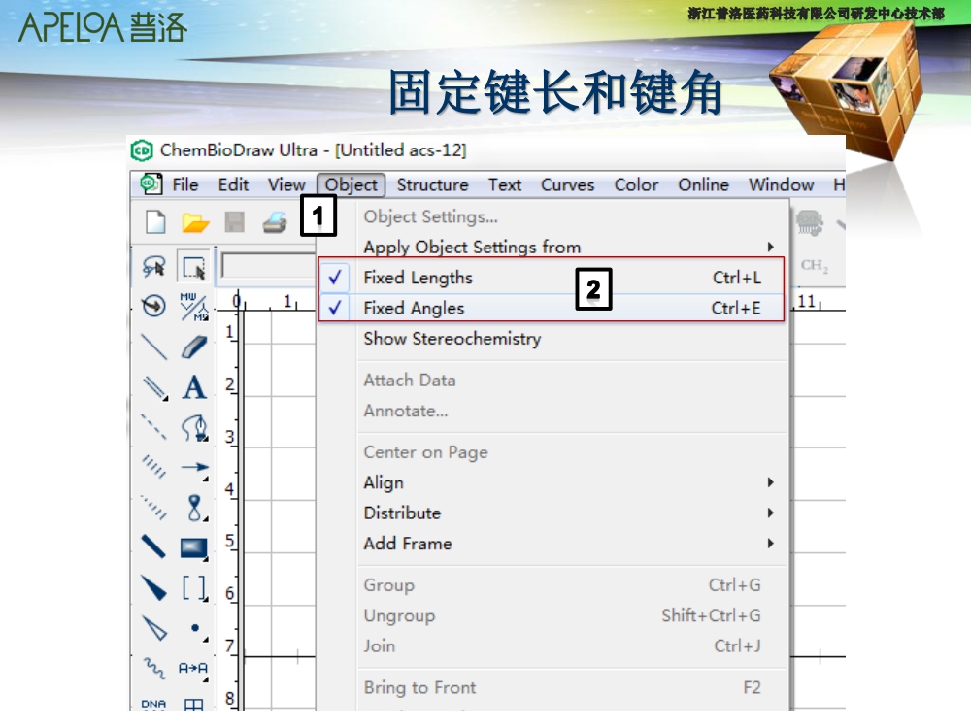
Task: Toggle Show Stereochemistry in Object menu
Action: tap(552, 339)
